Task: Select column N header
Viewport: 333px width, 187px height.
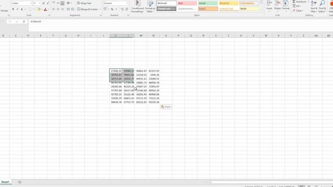Action: (153, 36)
